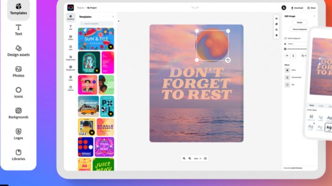Image resolution: width=332 pixels, height=186 pixels.
Task: Open the blend mode dropdown
Action: coord(297,44)
